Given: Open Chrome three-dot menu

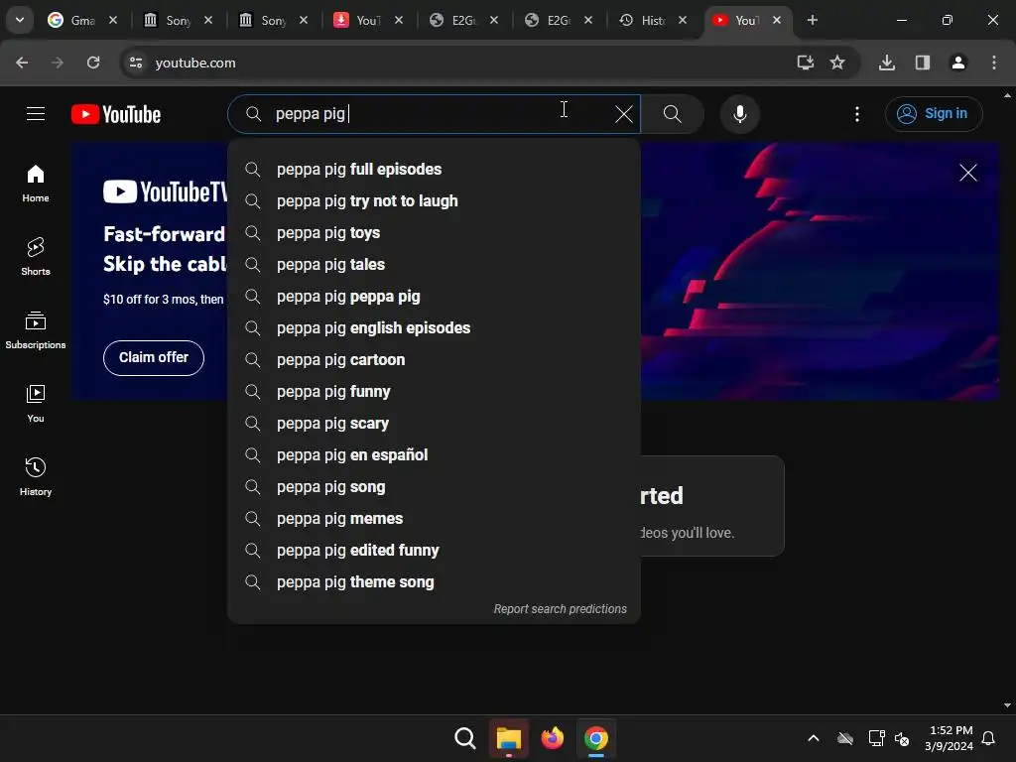Looking at the screenshot, I should 993,63.
